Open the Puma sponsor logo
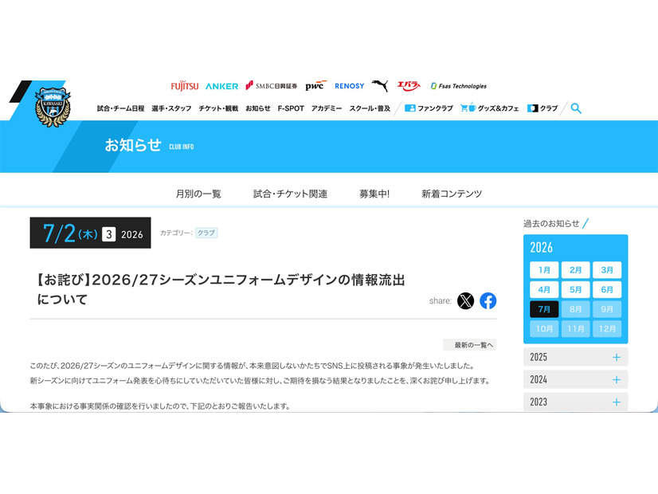The height and width of the screenshot is (494, 658). [x=380, y=85]
